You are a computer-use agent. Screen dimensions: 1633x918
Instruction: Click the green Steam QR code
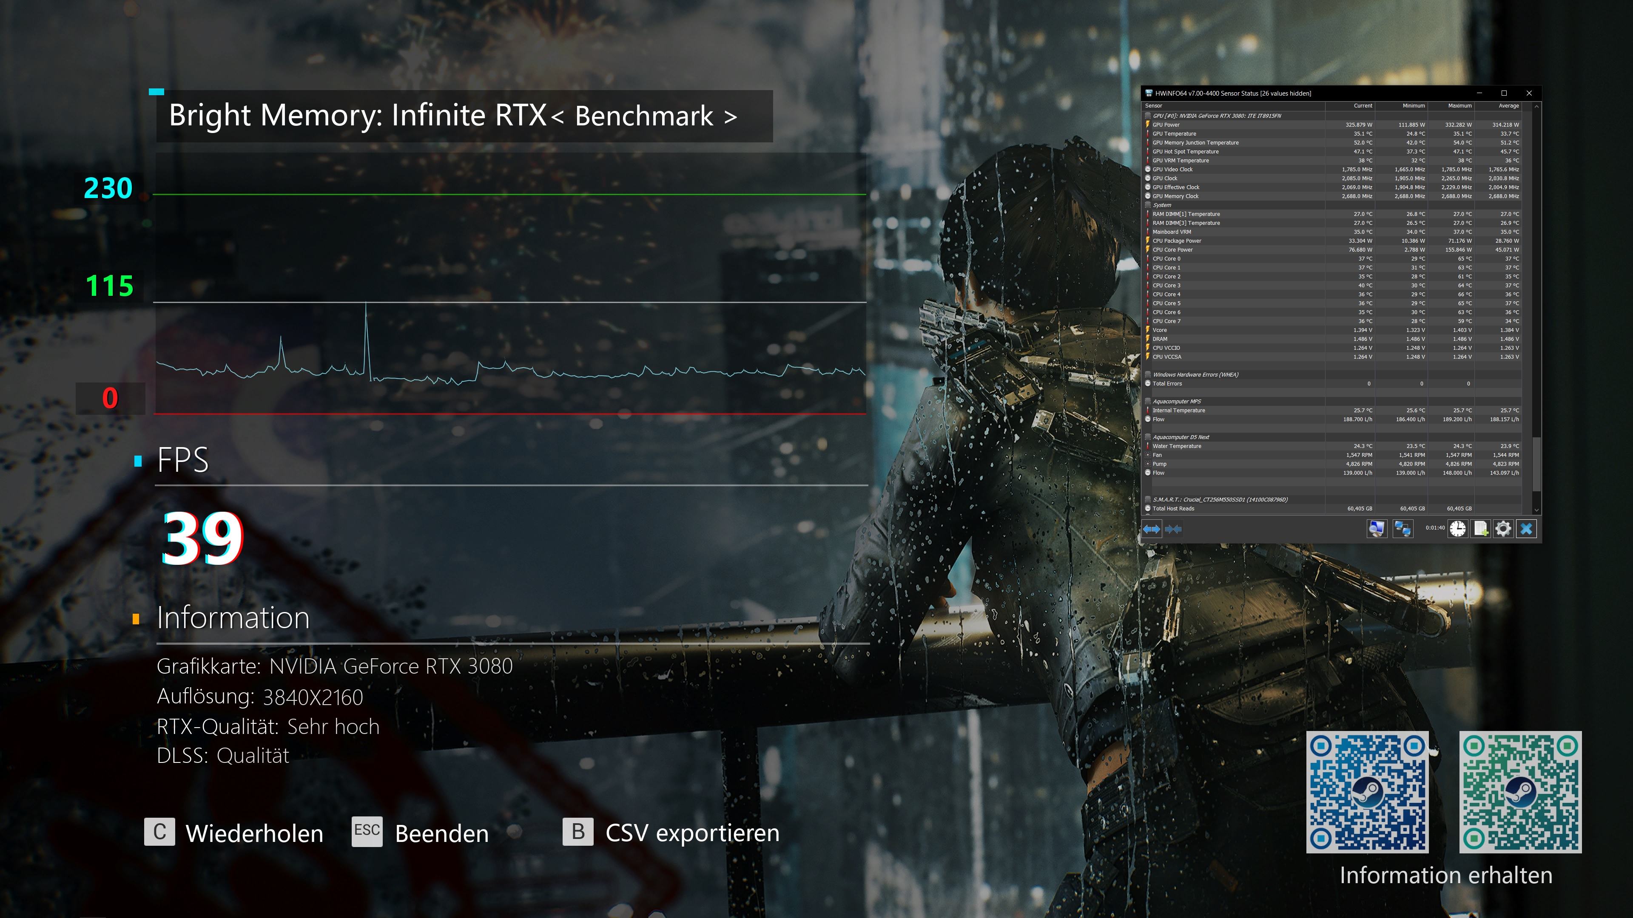1520,792
